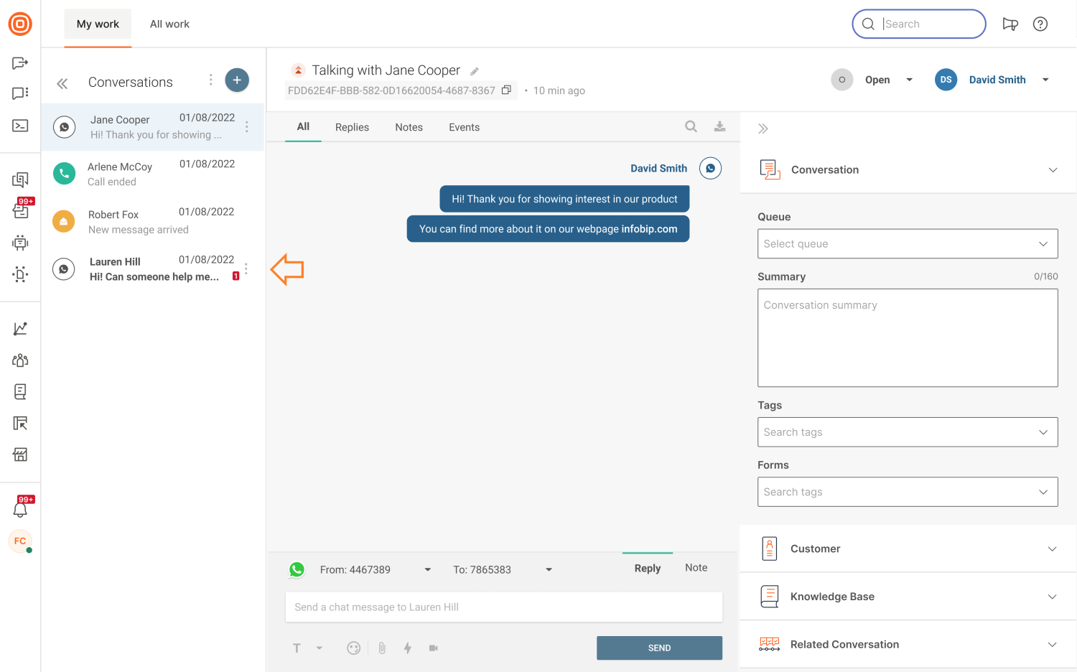Viewport: 1077px width, 672px height.
Task: Open the Select queue dropdown
Action: pos(907,244)
